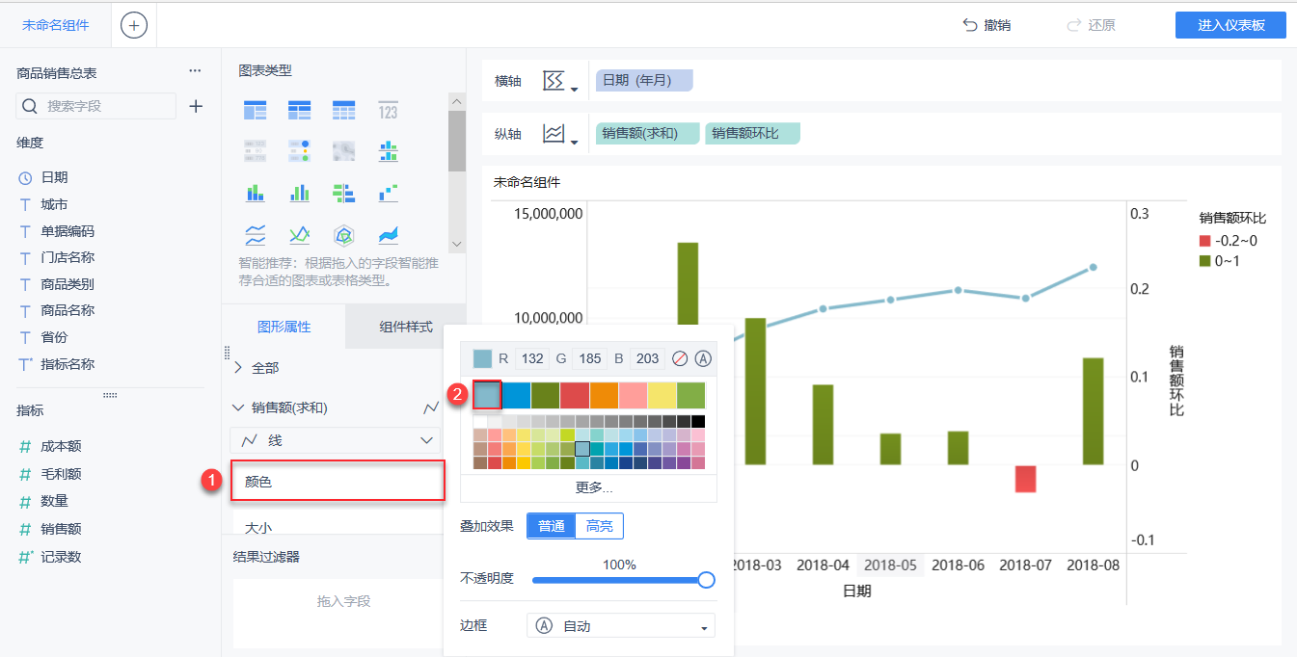
Task: Add a new component tab with plus icon
Action: click(x=134, y=25)
